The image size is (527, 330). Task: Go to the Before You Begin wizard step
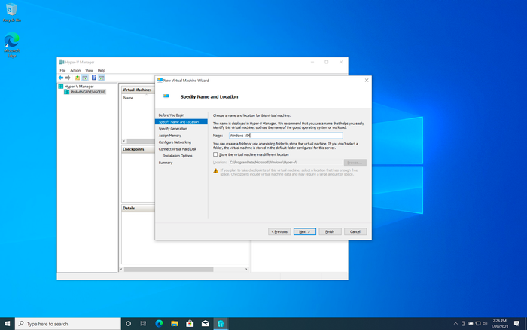172,115
